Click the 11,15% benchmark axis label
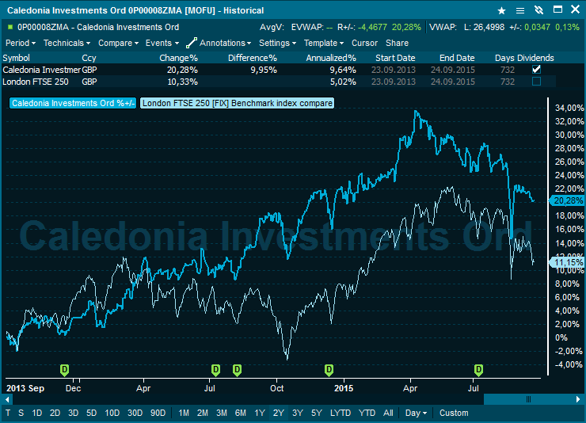586x423 pixels. pyautogui.click(x=568, y=262)
